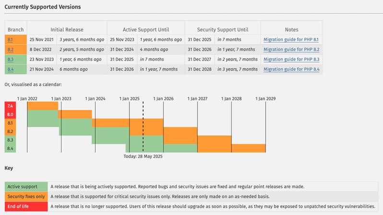Click the 7.4 red calendar label
Screen dimensions: 383x215
coord(10,106)
